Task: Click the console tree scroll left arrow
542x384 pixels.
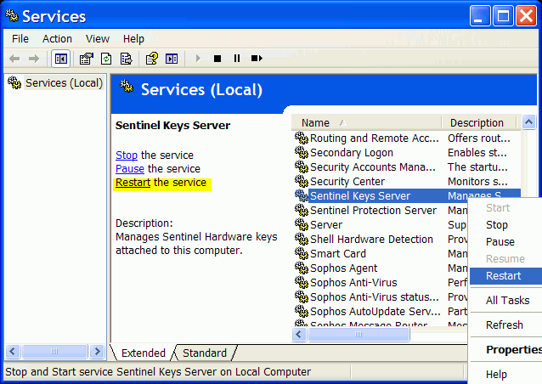Action: click(x=13, y=352)
